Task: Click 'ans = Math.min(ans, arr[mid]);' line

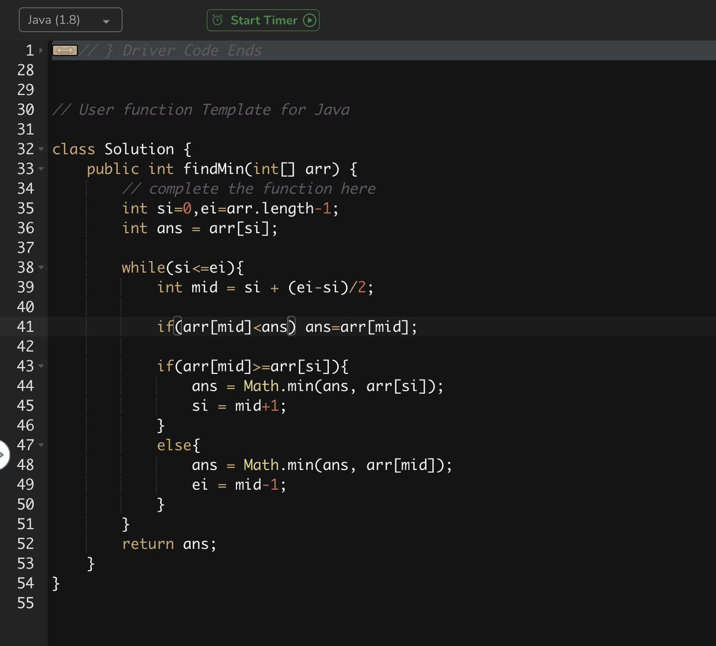Action: (322, 465)
